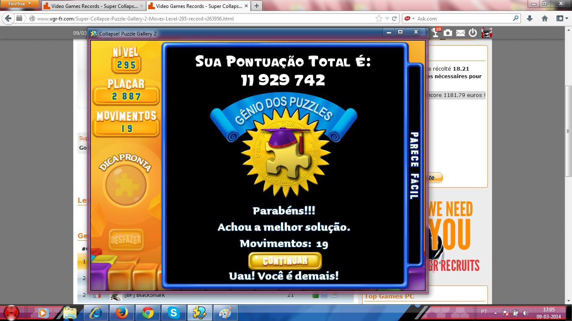572x321 pixels.
Task: Open a new tab with the plus button
Action: [x=256, y=6]
